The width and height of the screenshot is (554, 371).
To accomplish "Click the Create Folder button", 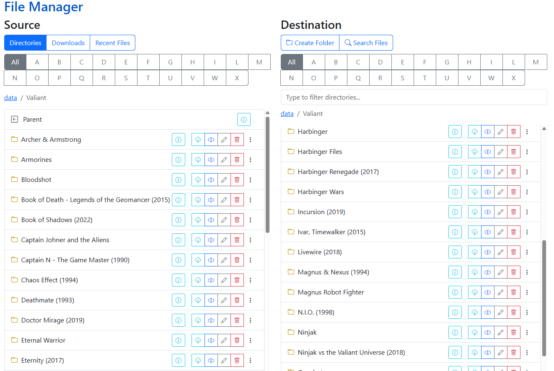I will pos(310,43).
